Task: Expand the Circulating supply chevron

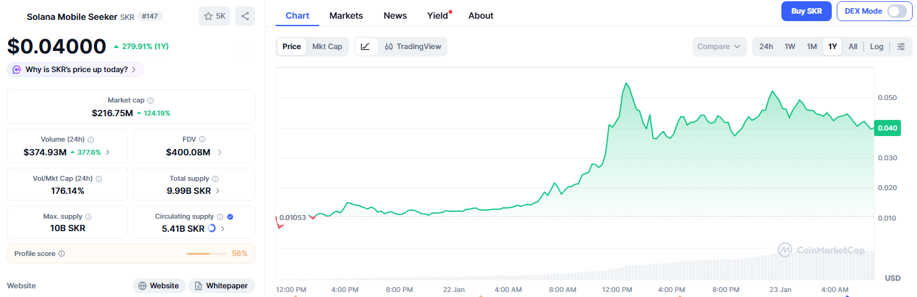Action: pos(223,229)
